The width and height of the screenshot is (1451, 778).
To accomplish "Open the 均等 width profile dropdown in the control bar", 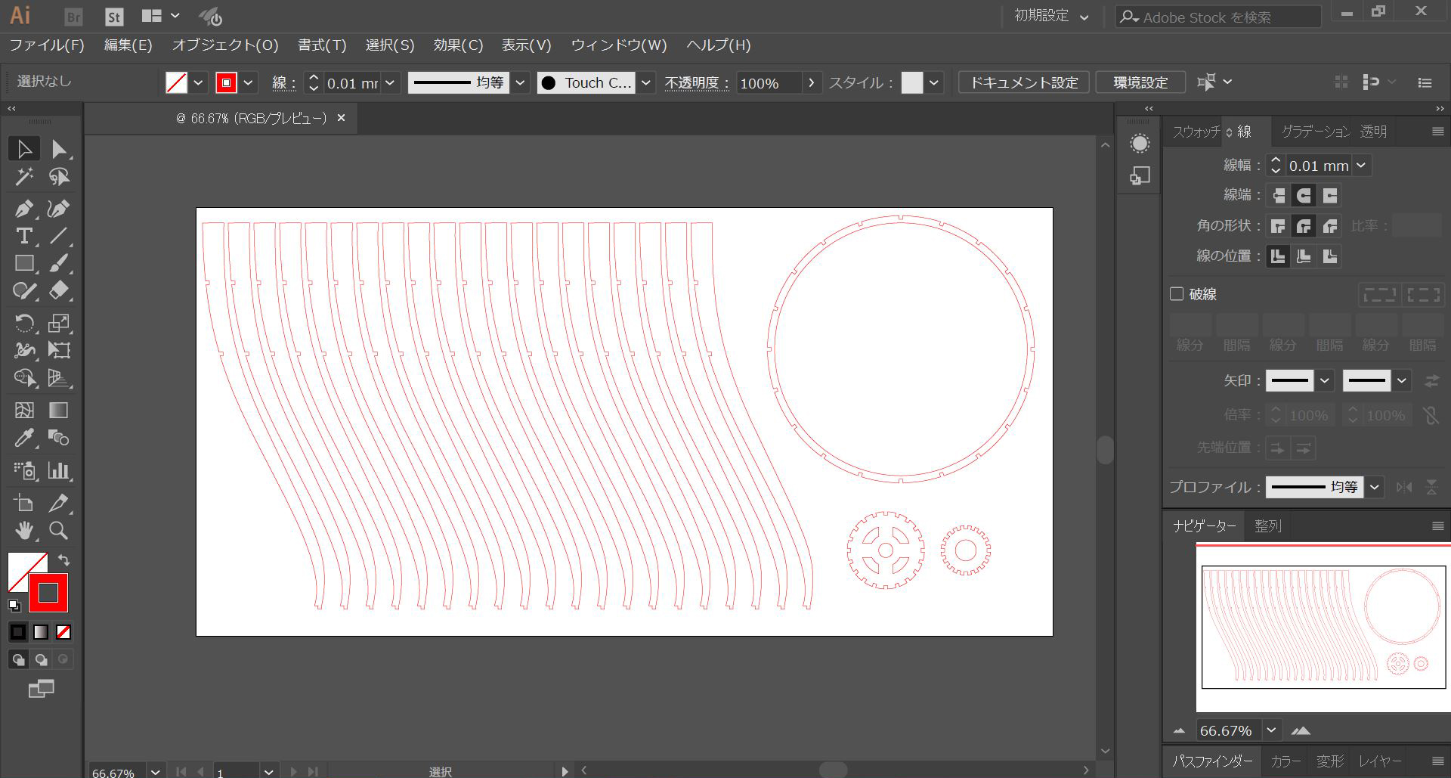I will pyautogui.click(x=520, y=82).
